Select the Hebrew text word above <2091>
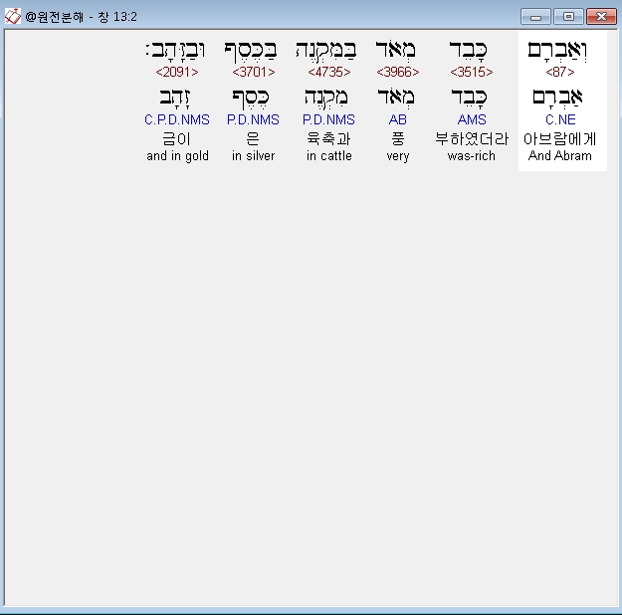Image resolution: width=622 pixels, height=615 pixels. (x=175, y=51)
